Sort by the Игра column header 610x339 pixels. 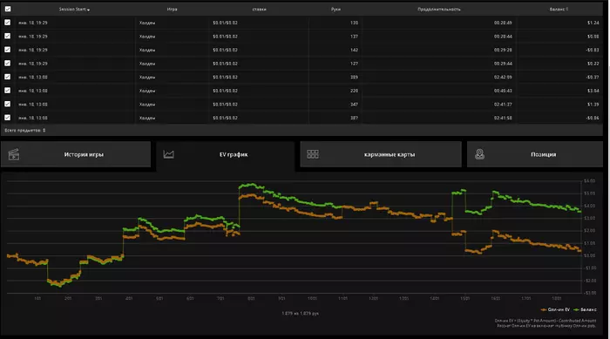tap(172, 9)
